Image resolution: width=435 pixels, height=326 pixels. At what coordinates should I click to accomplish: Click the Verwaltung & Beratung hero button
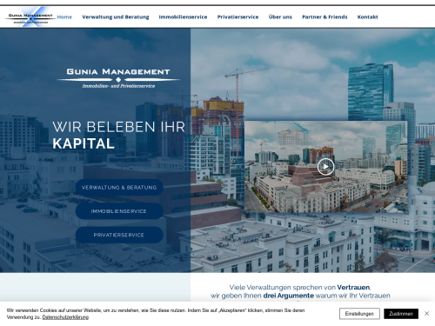click(x=119, y=188)
